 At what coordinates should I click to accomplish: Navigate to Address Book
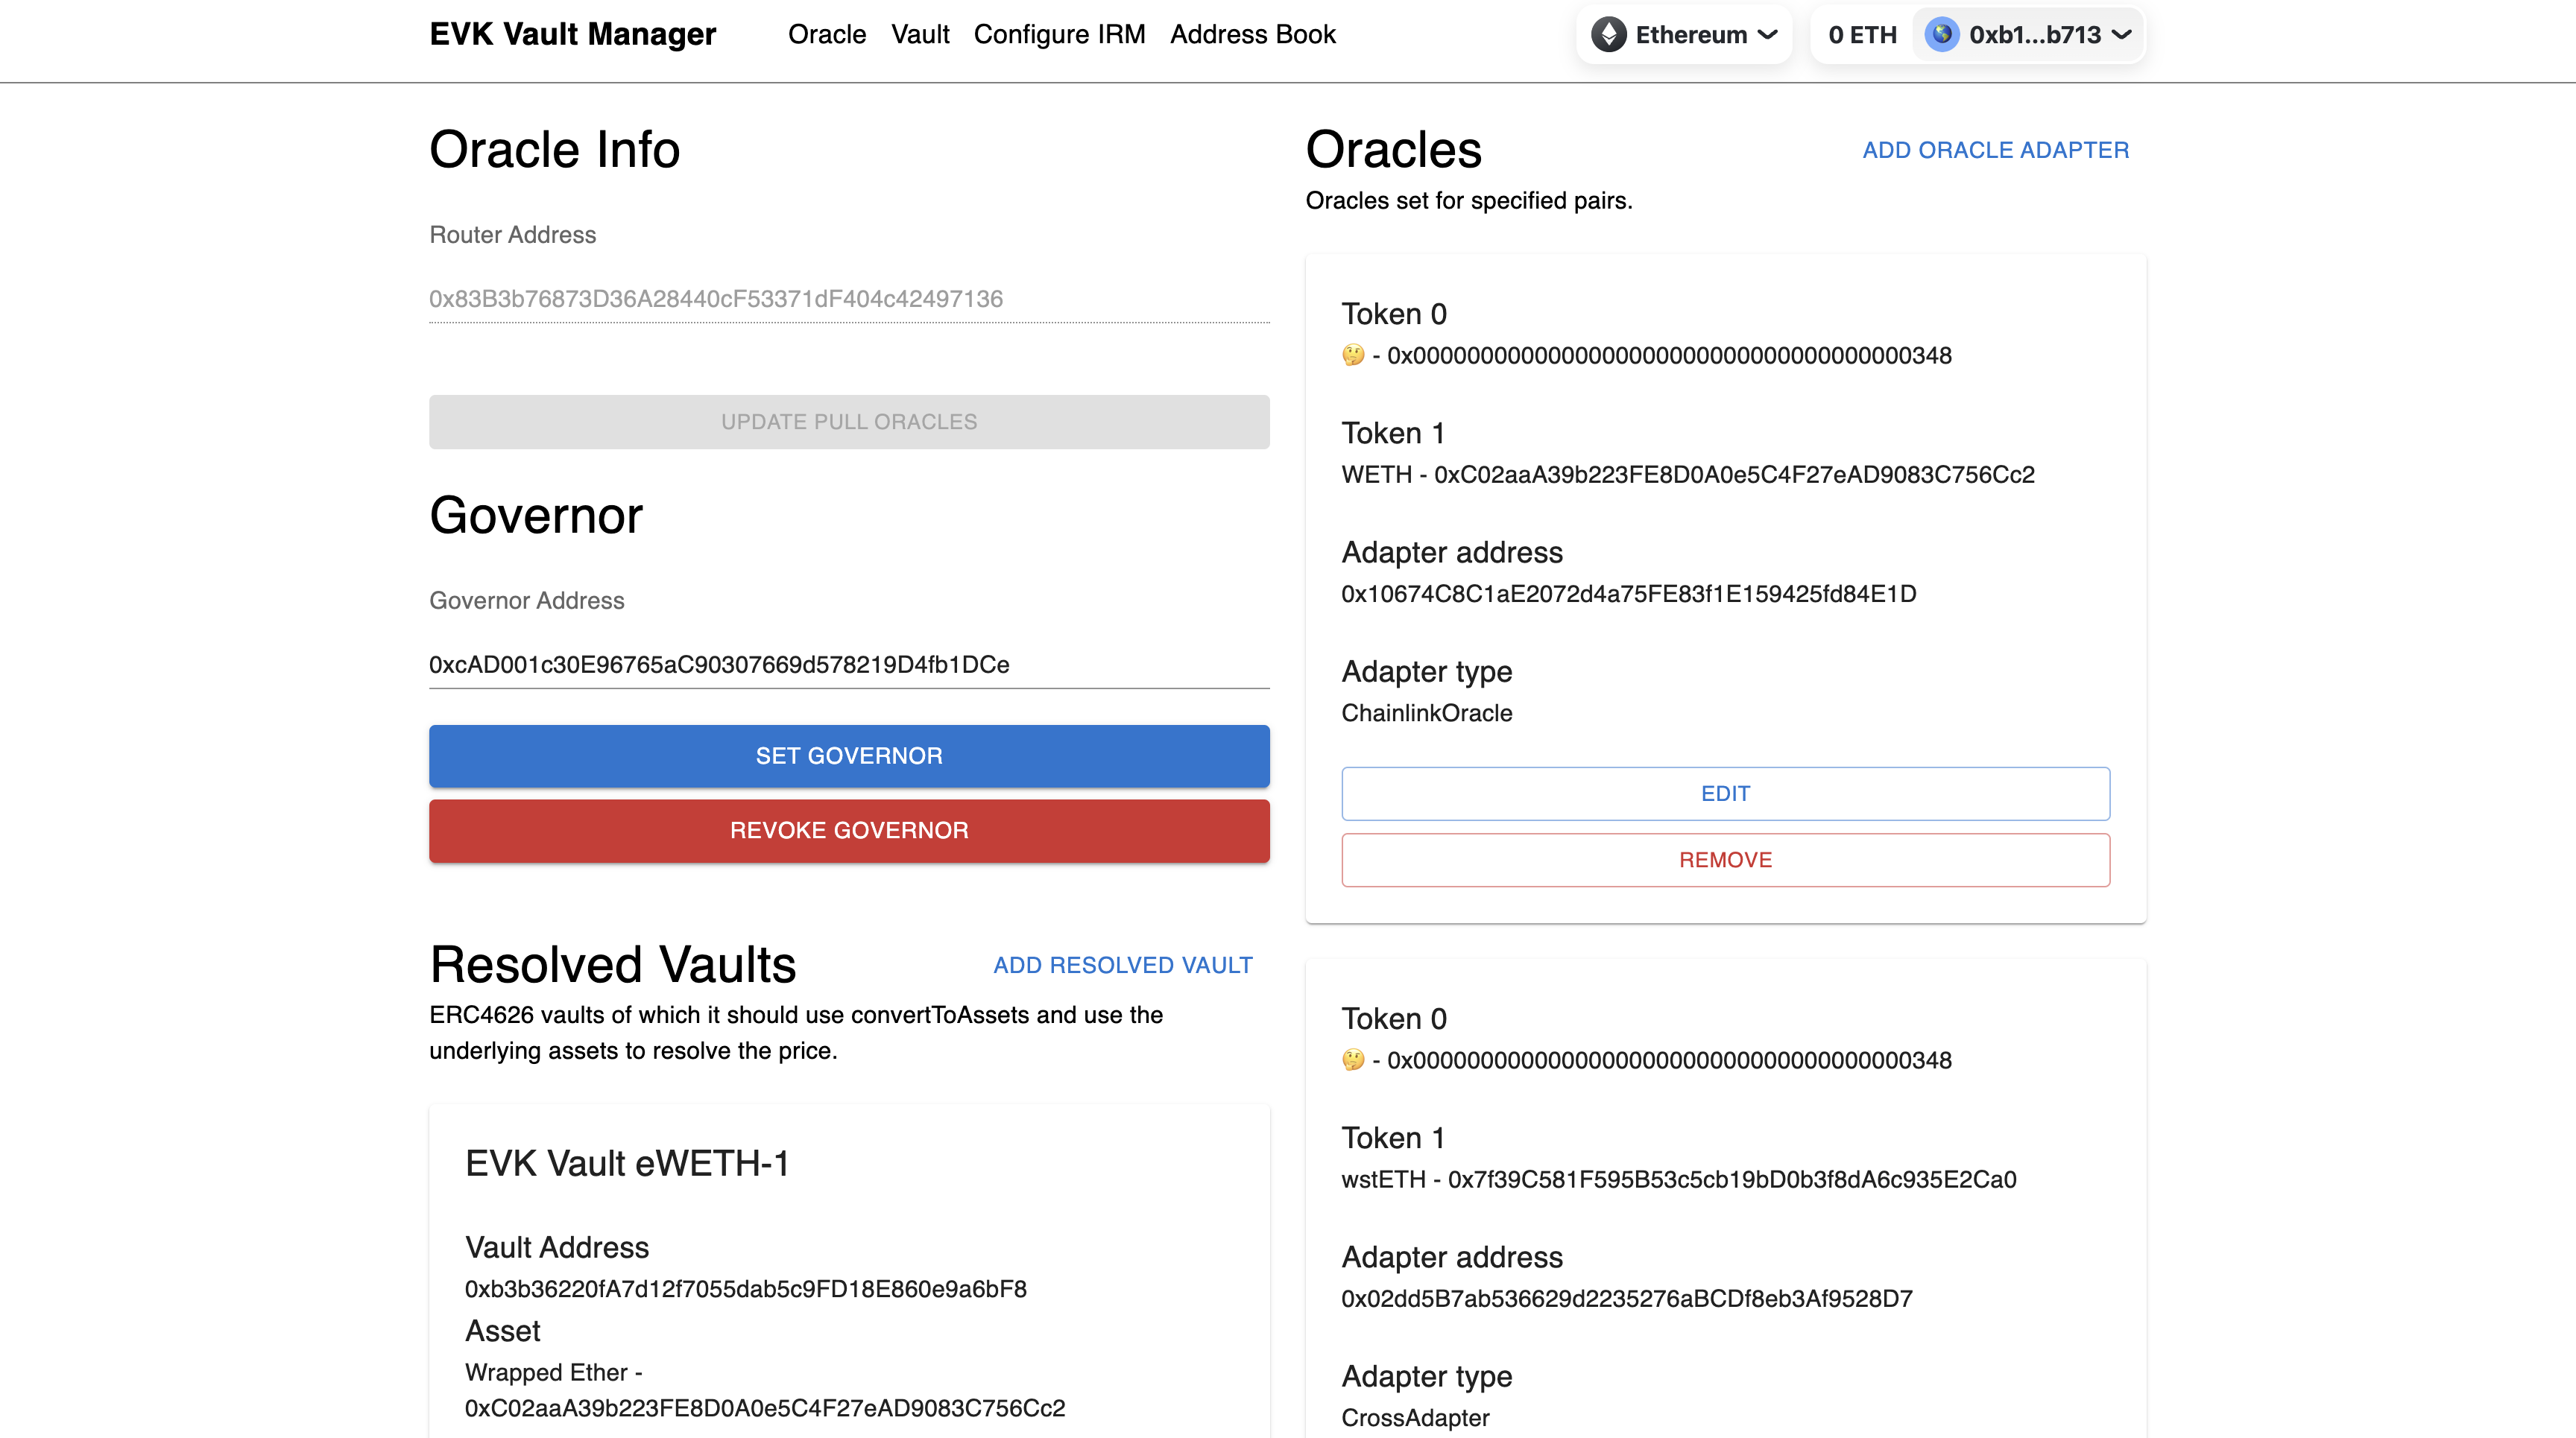pos(1253,35)
